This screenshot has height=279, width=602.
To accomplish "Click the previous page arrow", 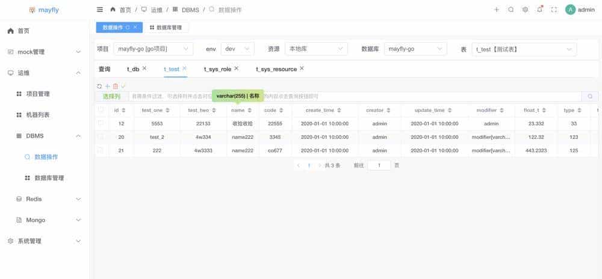I will pos(299,165).
